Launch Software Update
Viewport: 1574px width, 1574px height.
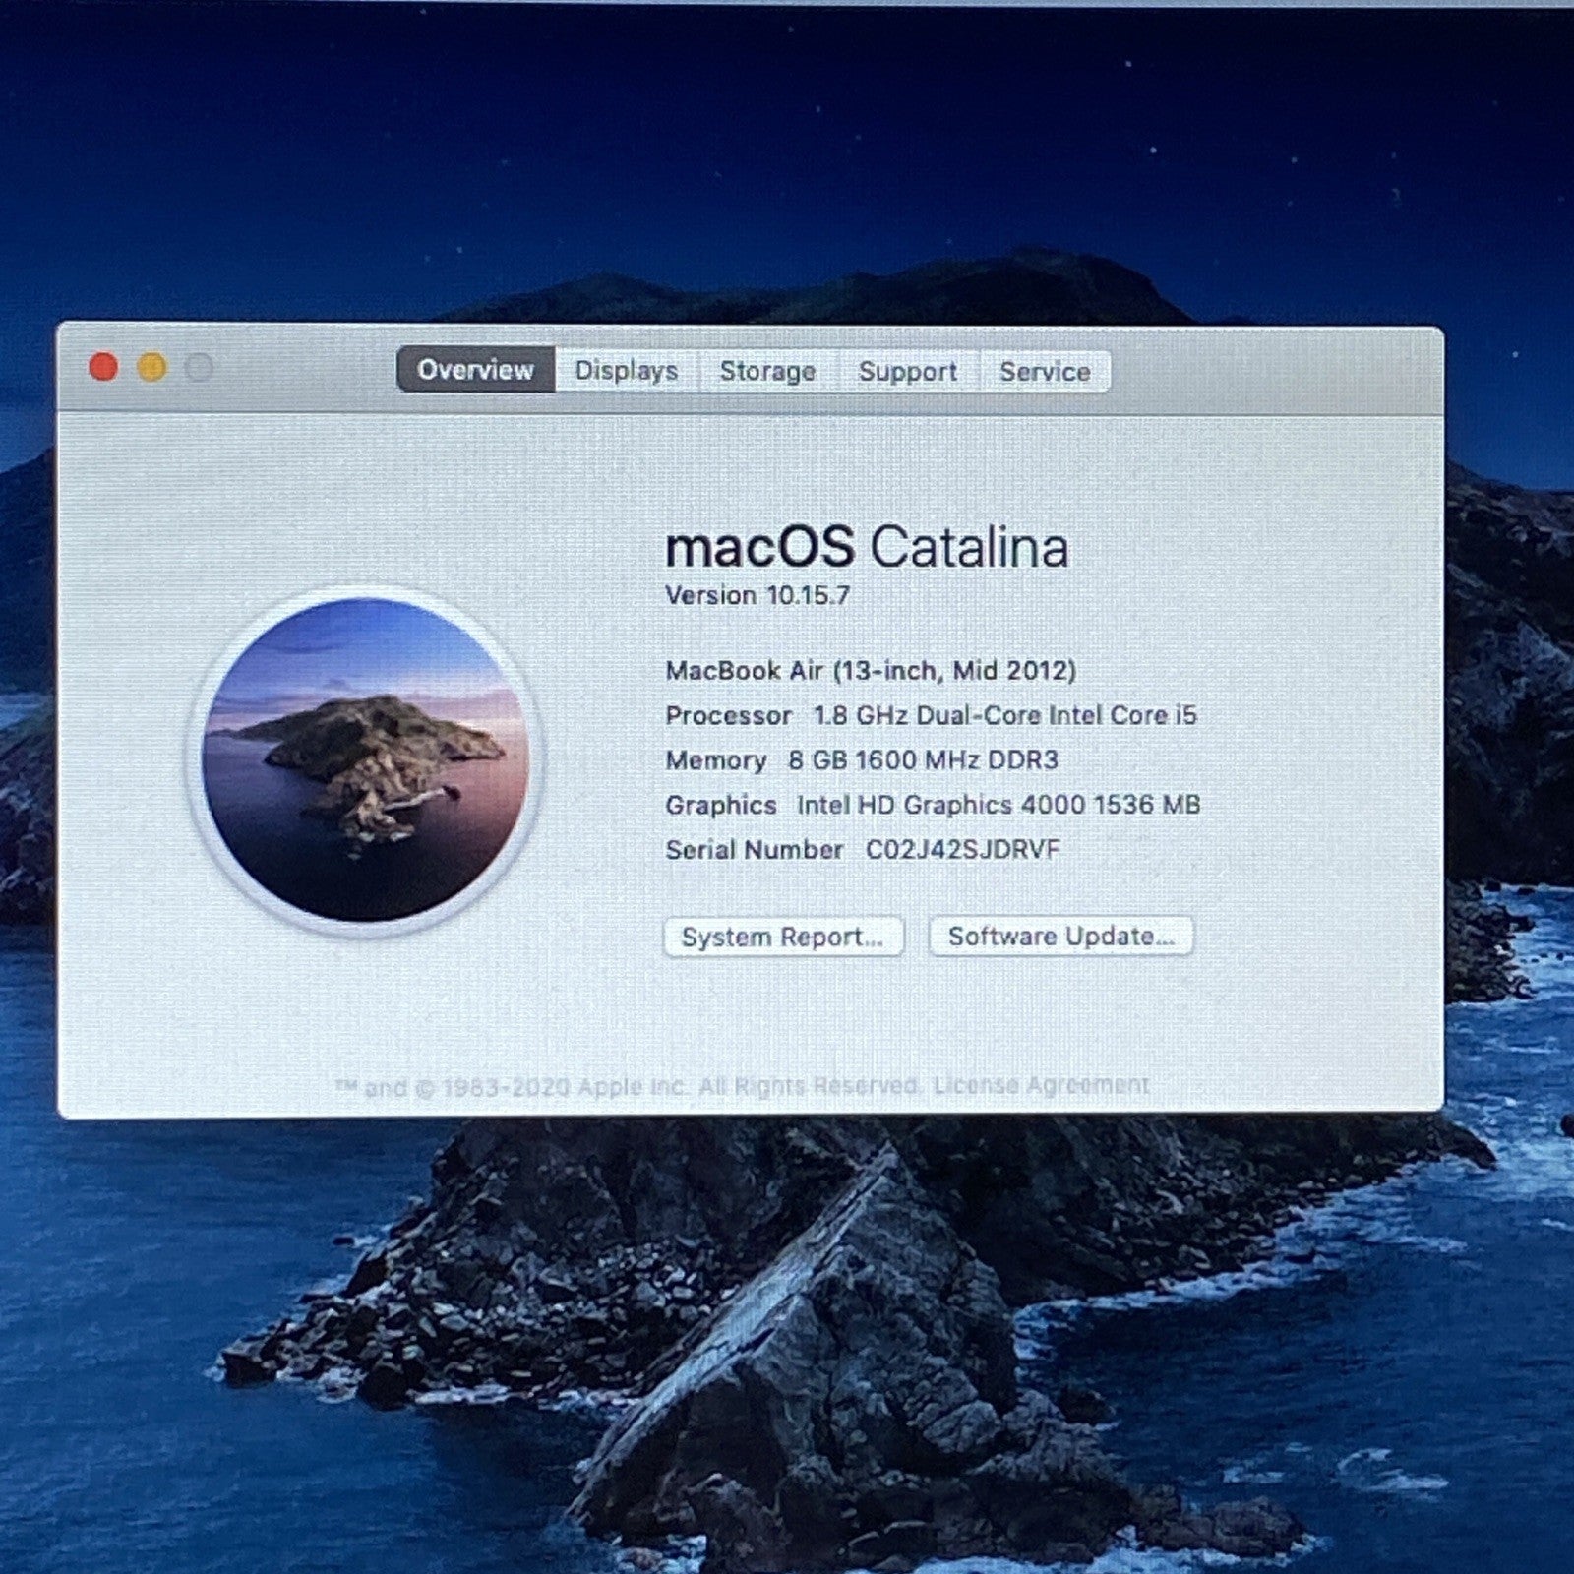pyautogui.click(x=1061, y=936)
